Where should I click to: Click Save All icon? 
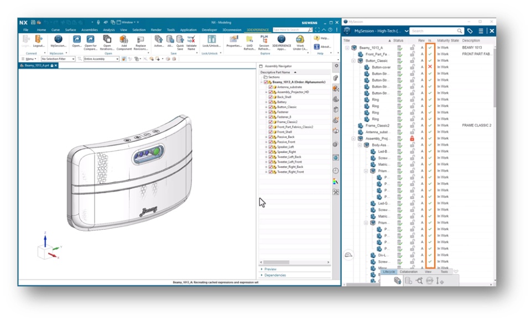click(x=170, y=39)
